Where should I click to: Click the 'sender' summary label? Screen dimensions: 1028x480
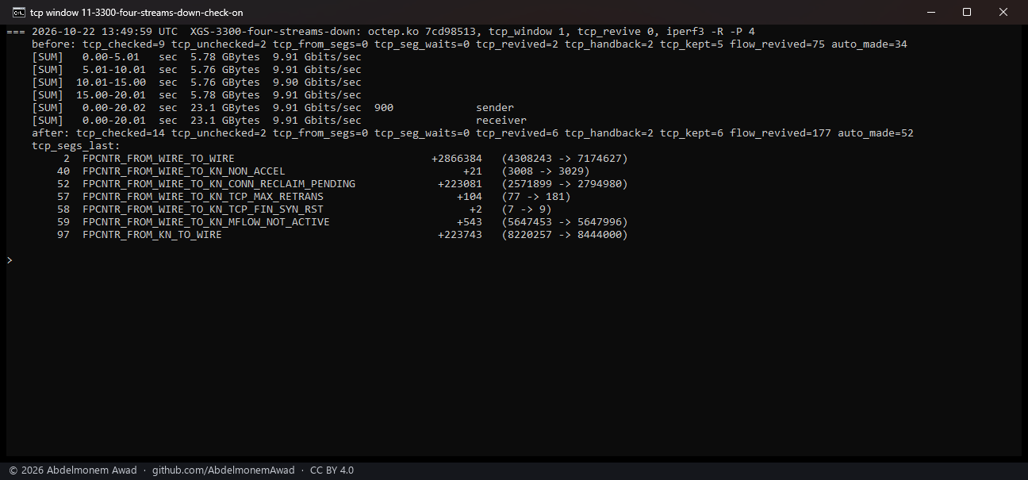(x=495, y=108)
